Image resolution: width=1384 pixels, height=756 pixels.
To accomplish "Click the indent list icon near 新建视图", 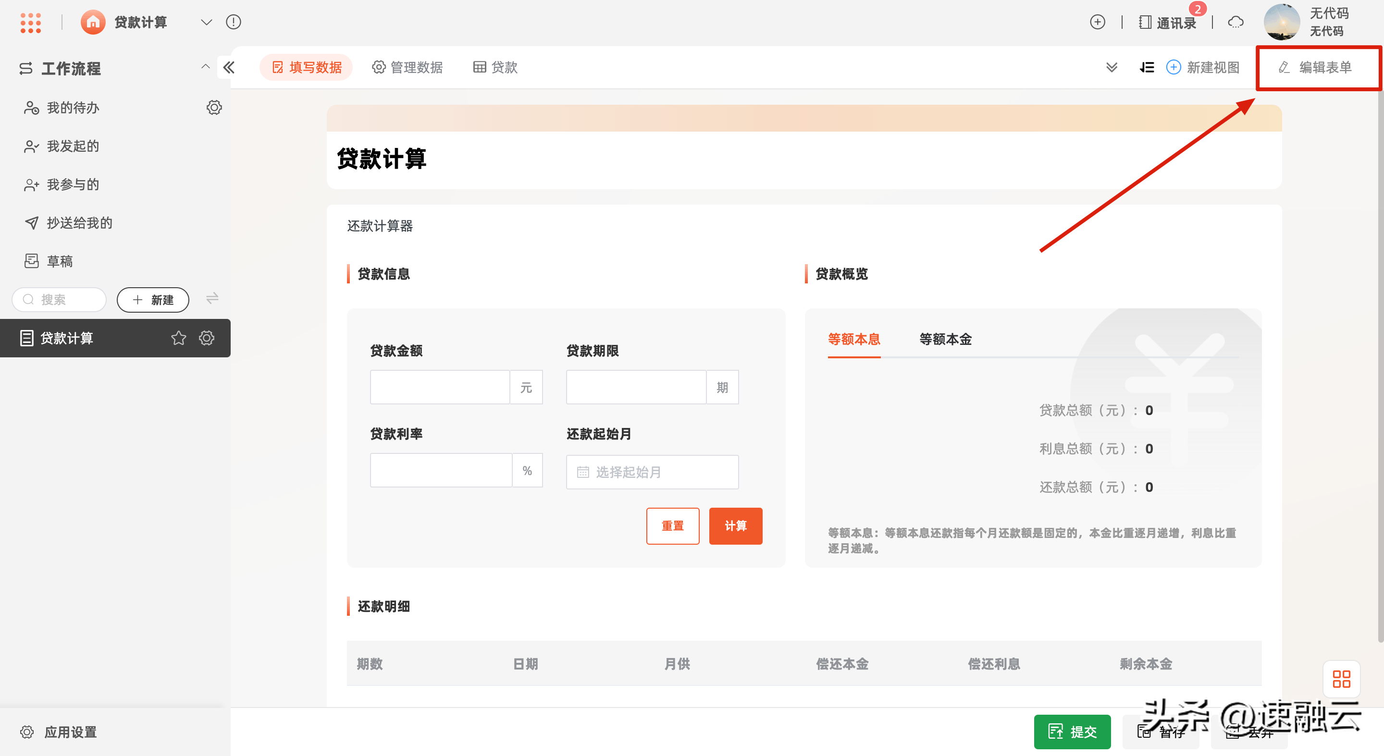I will point(1147,67).
